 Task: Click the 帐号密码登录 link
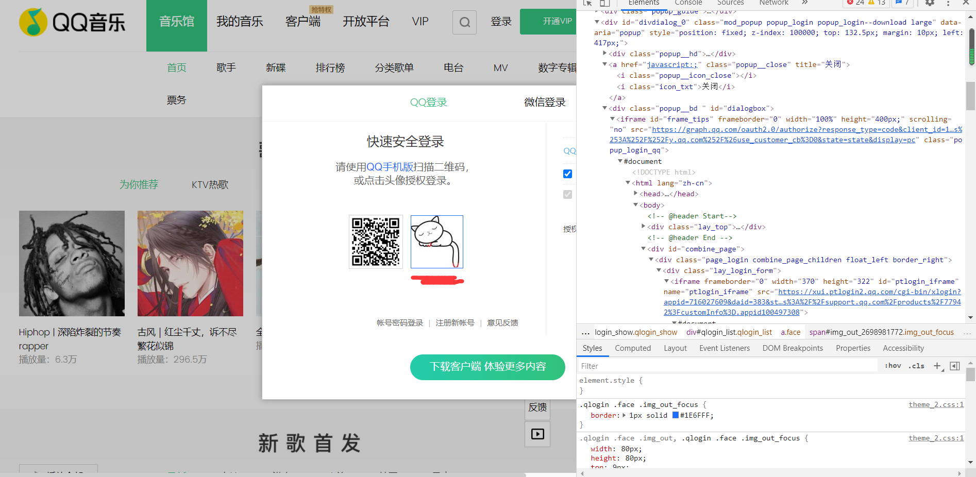[399, 322]
